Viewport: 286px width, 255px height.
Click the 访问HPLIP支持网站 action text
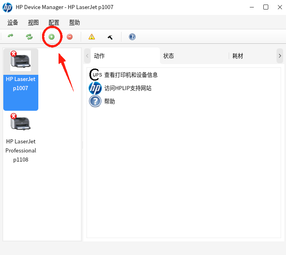(x=128, y=88)
